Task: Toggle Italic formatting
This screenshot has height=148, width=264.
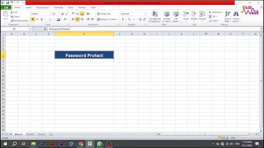Action: coord(37,19)
